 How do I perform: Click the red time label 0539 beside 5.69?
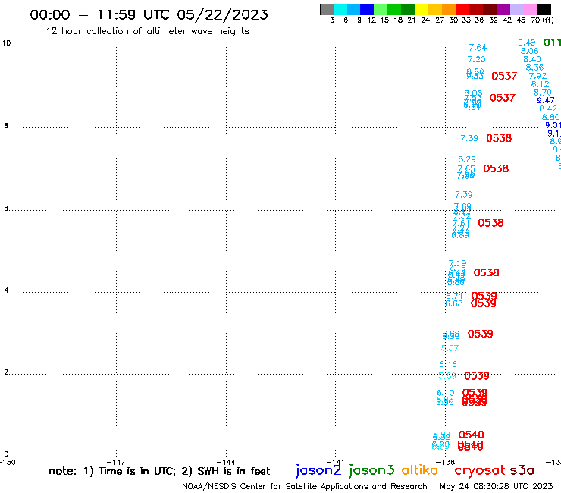pos(477,376)
